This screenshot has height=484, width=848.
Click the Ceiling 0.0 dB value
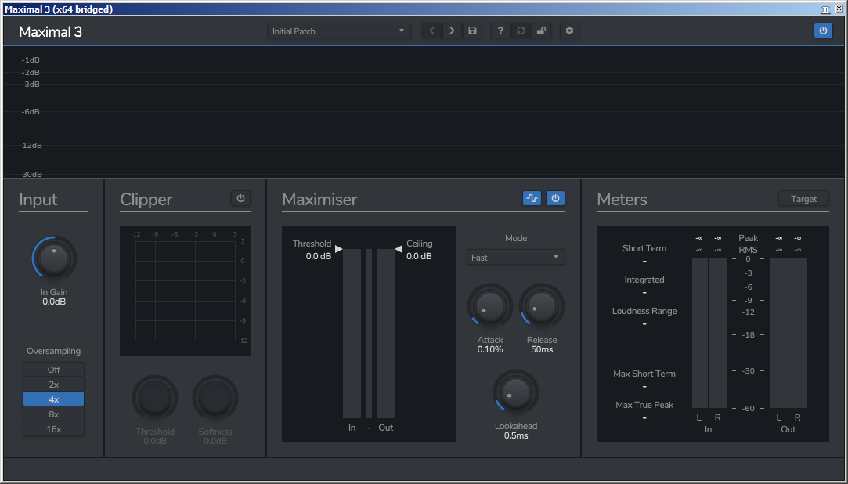click(419, 256)
